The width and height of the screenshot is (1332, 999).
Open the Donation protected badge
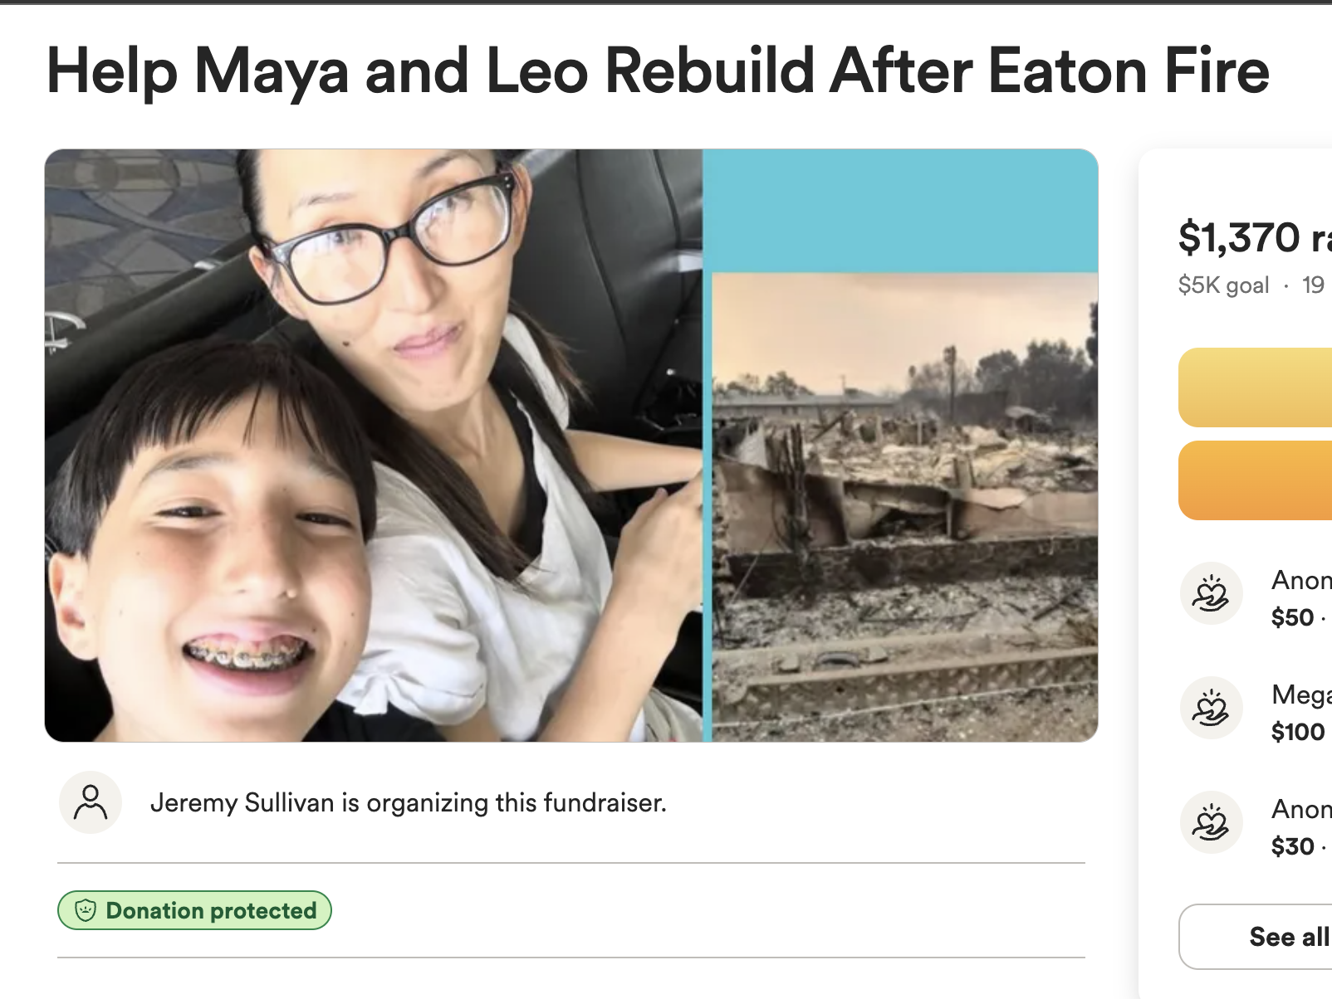pos(194,910)
